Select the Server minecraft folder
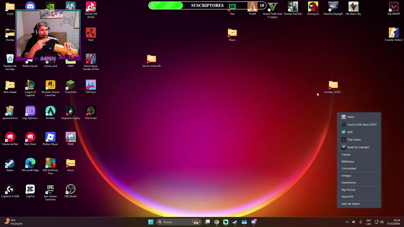404x227 pixels. pos(151,61)
